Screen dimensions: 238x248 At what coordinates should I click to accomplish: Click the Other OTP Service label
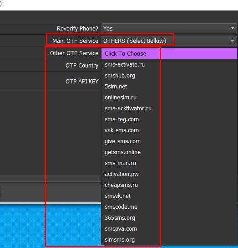74,53
